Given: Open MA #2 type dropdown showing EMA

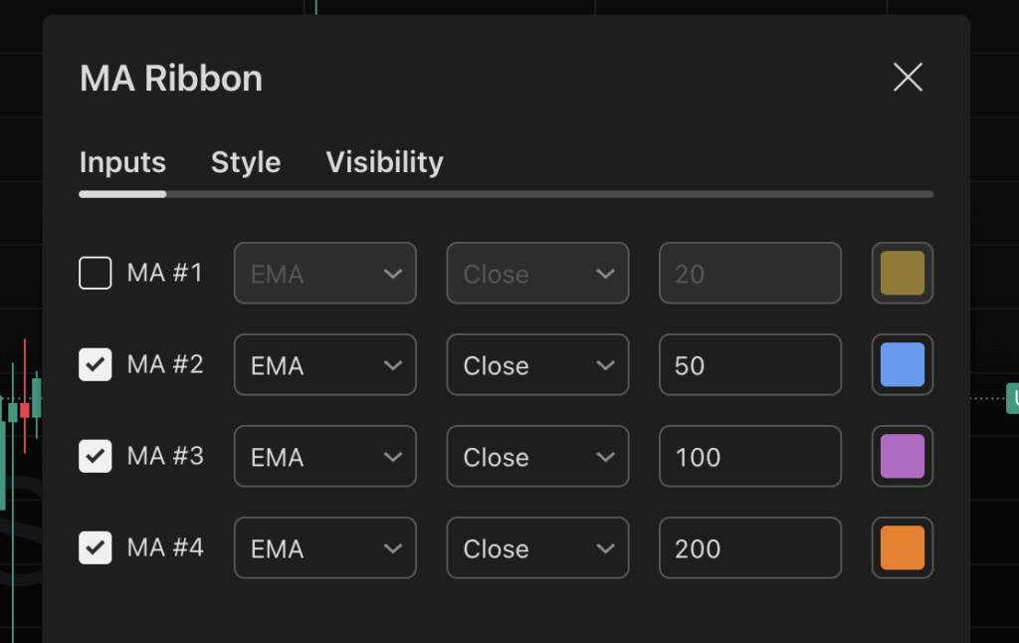Looking at the screenshot, I should (x=324, y=365).
